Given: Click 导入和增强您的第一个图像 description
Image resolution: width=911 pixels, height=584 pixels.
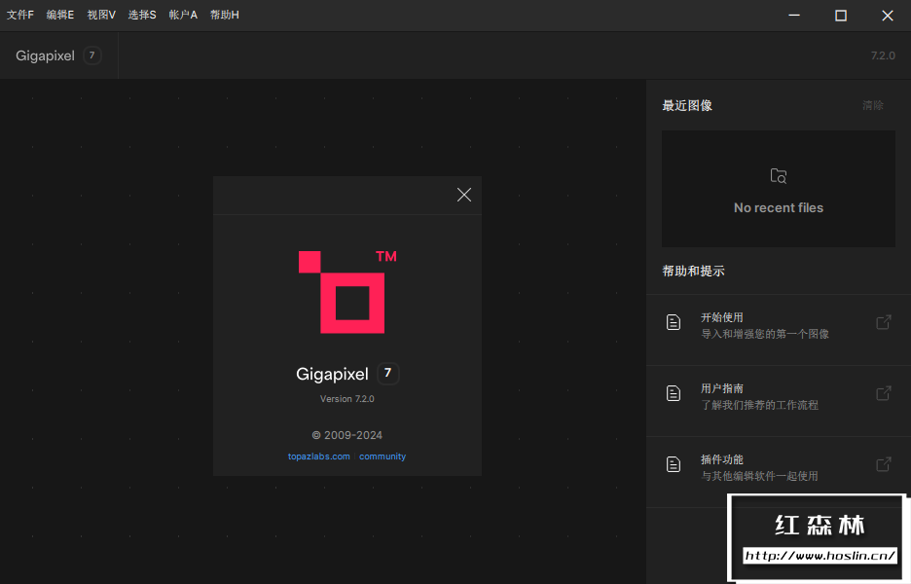Looking at the screenshot, I should click(x=765, y=334).
